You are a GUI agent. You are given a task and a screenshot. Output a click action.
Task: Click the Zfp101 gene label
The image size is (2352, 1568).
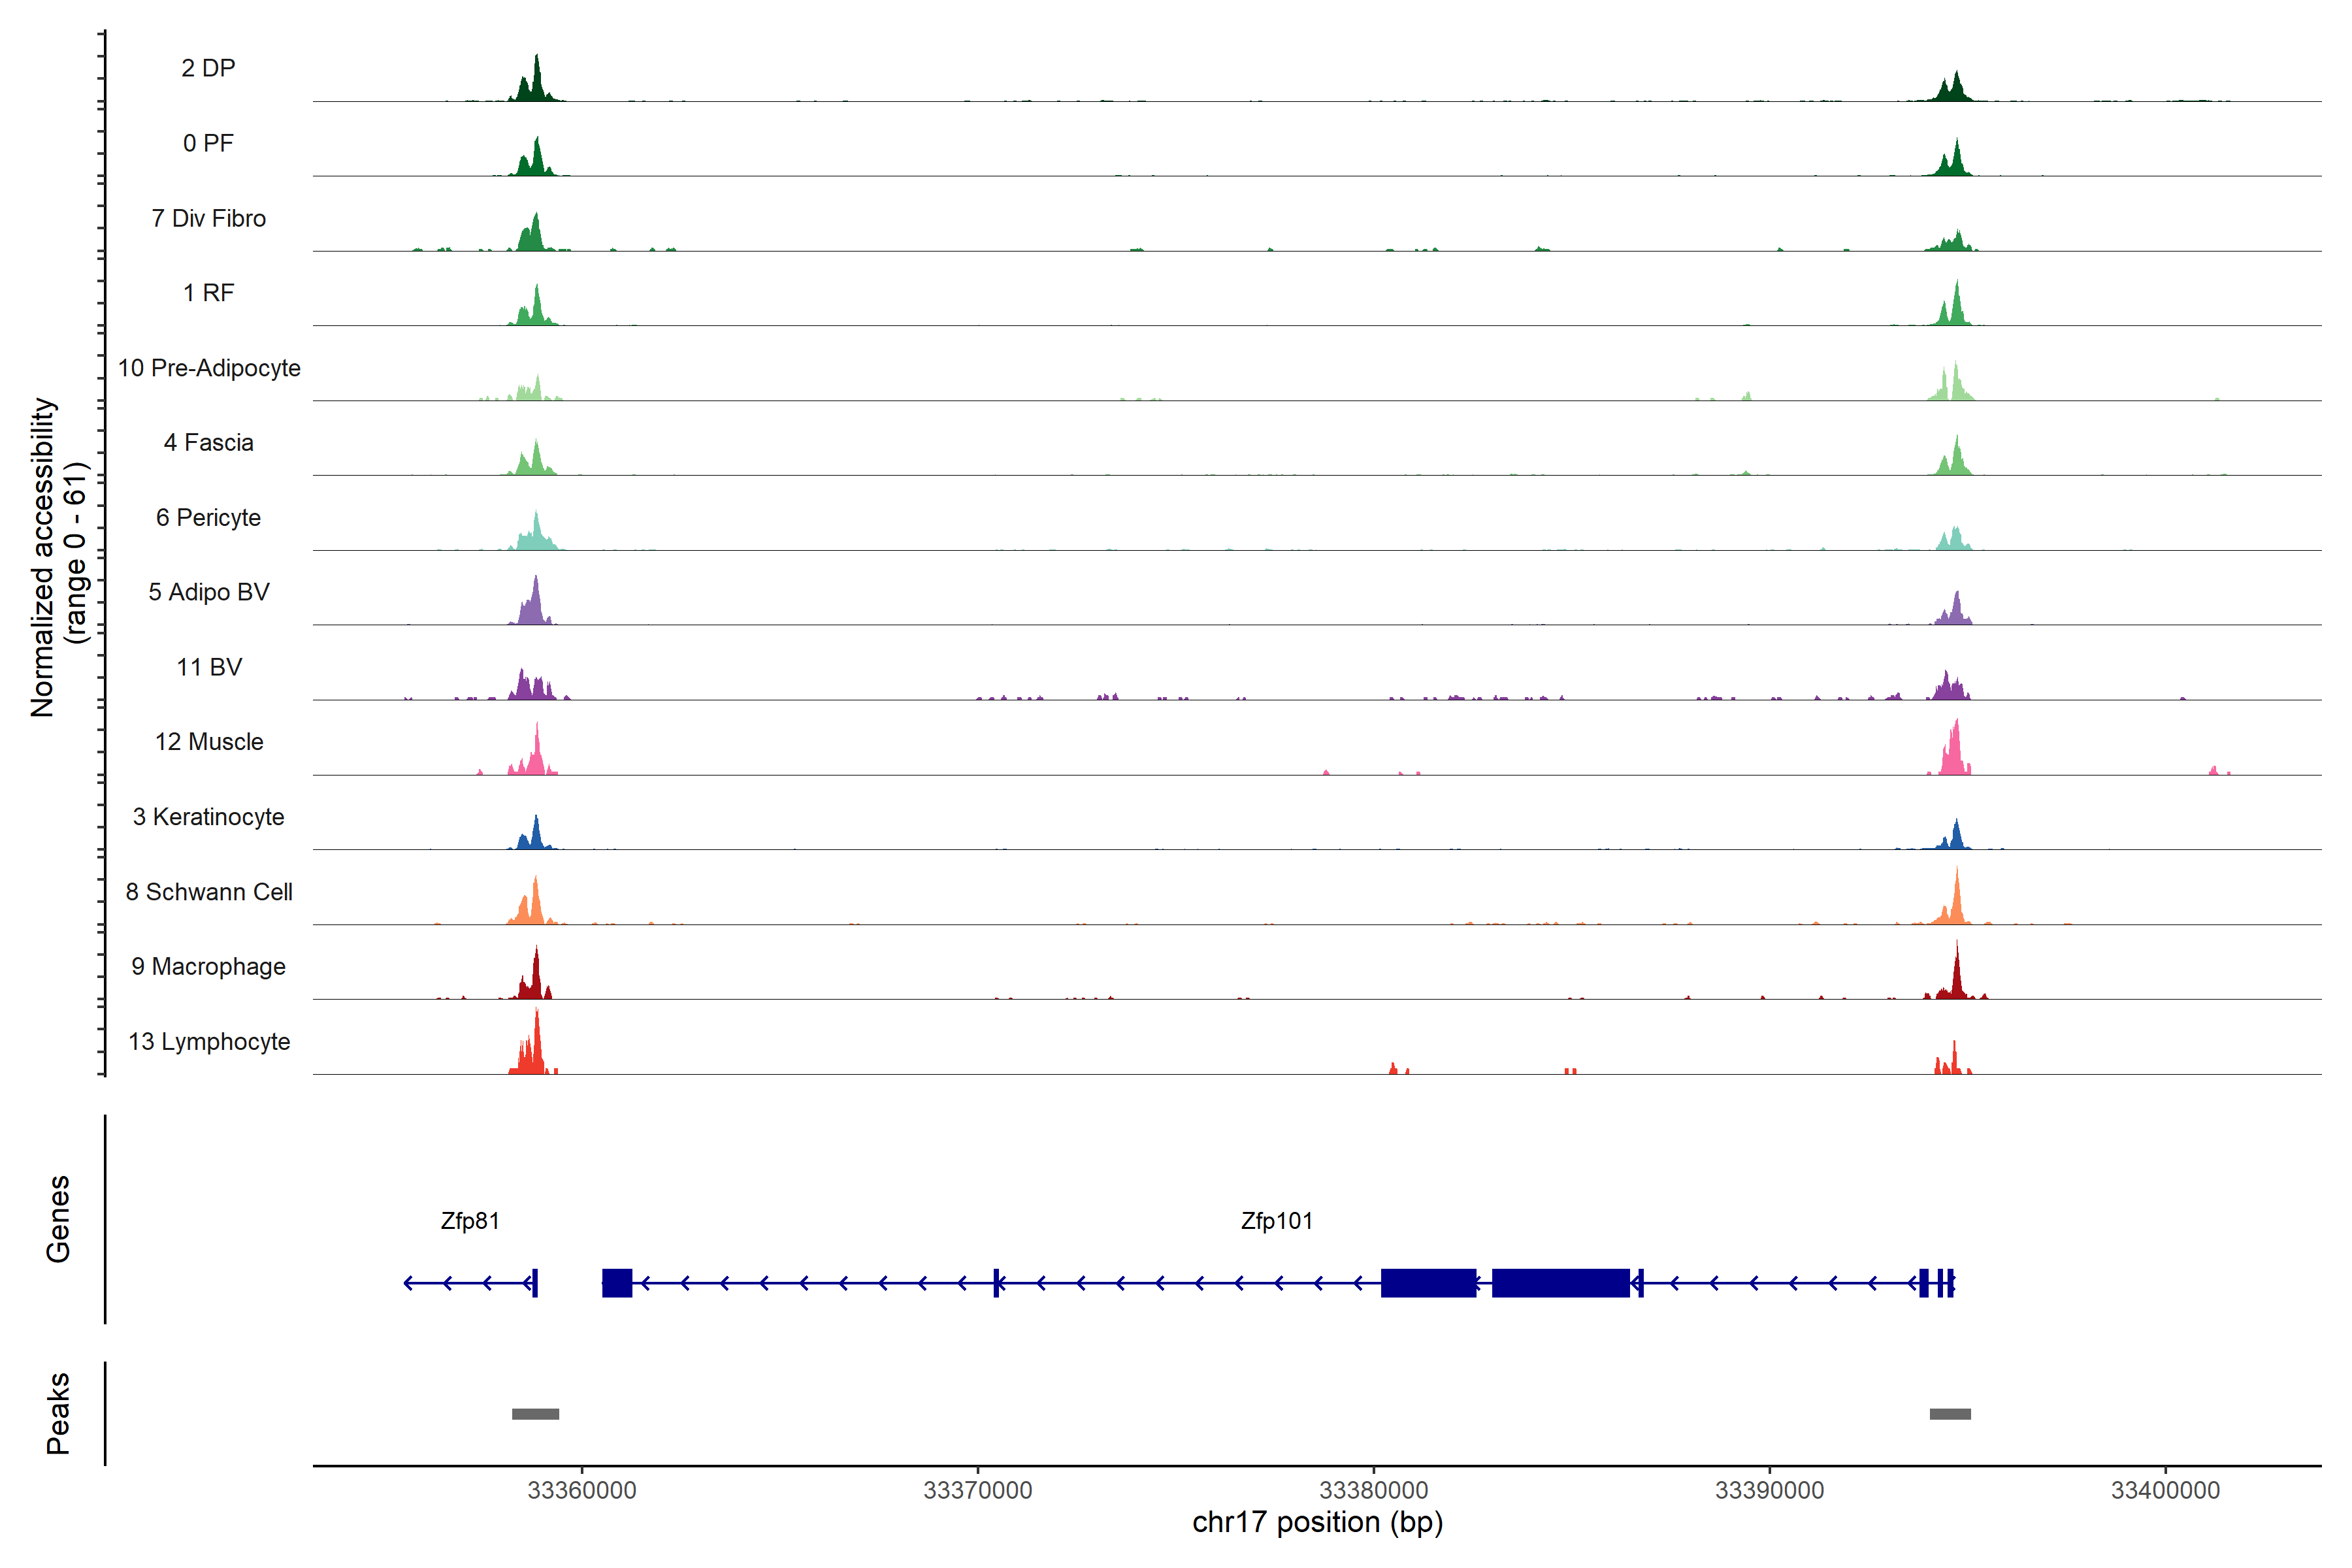1276,1220
